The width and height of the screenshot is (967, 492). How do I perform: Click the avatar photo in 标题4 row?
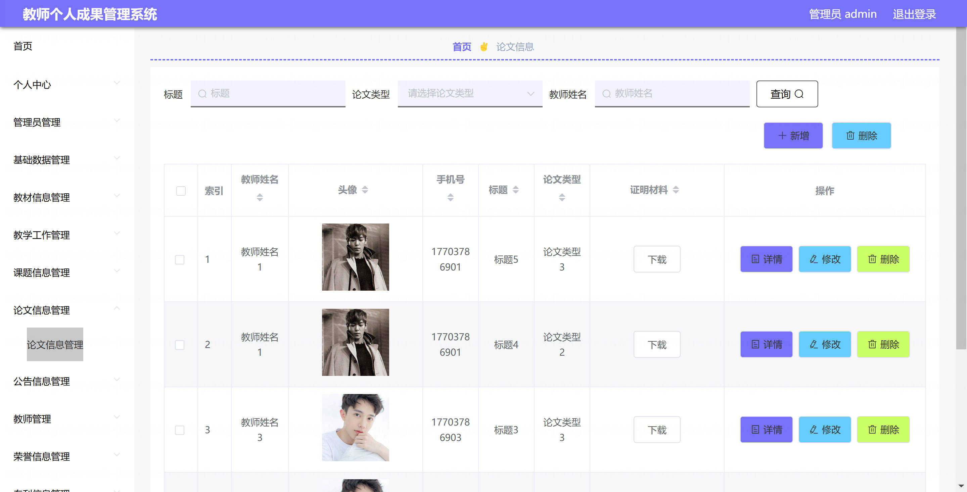[356, 342]
